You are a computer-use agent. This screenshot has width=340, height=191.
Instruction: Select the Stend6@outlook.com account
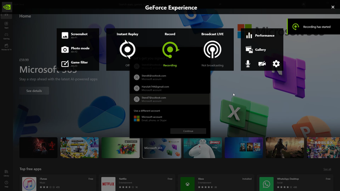[169, 77]
